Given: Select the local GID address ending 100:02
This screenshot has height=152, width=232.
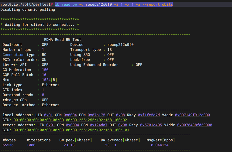Looking at the screenshot, I should click(x=70, y=120).
